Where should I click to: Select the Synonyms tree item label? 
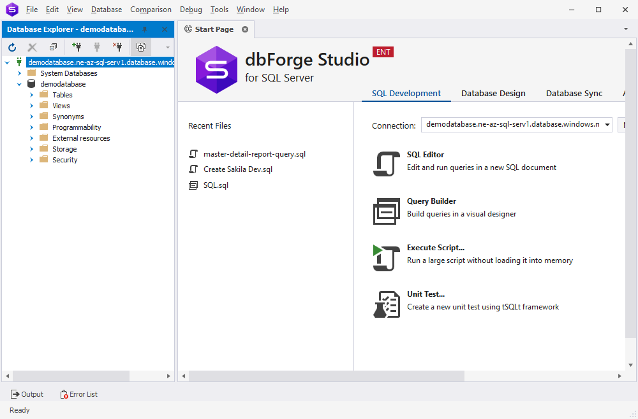click(68, 117)
